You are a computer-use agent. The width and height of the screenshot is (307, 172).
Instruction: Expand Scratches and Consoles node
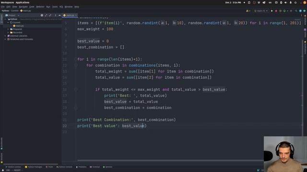(x=5, y=39)
